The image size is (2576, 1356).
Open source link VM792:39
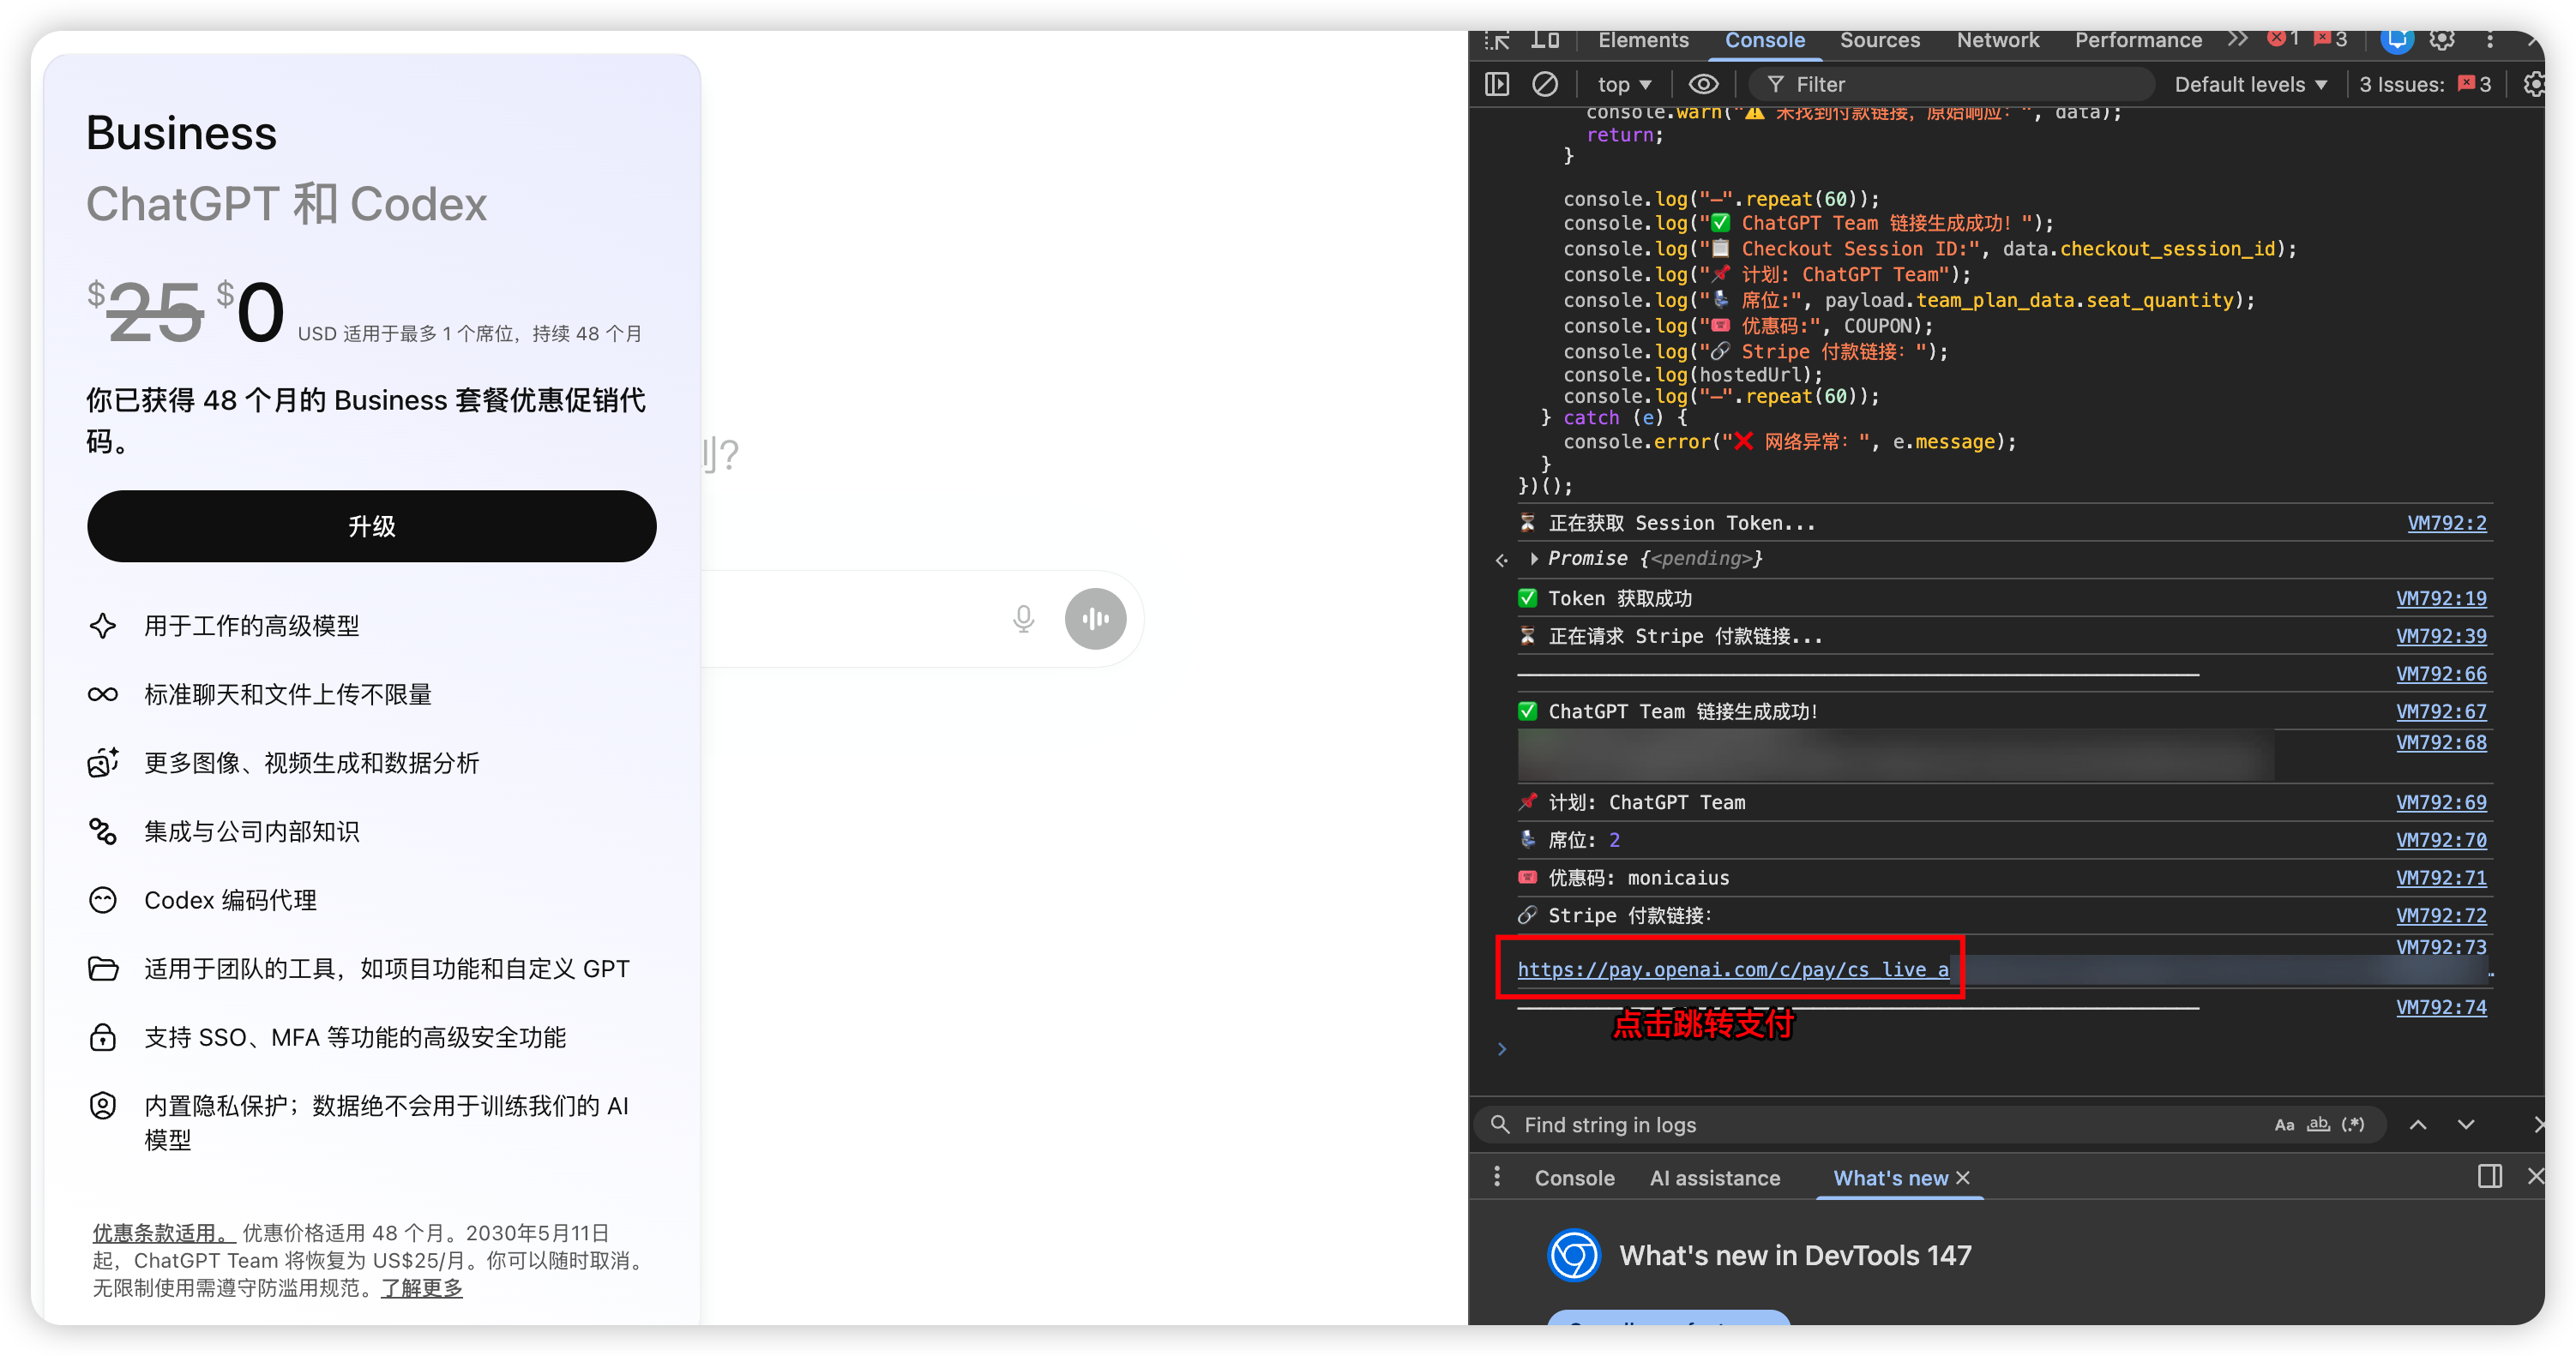point(2441,637)
